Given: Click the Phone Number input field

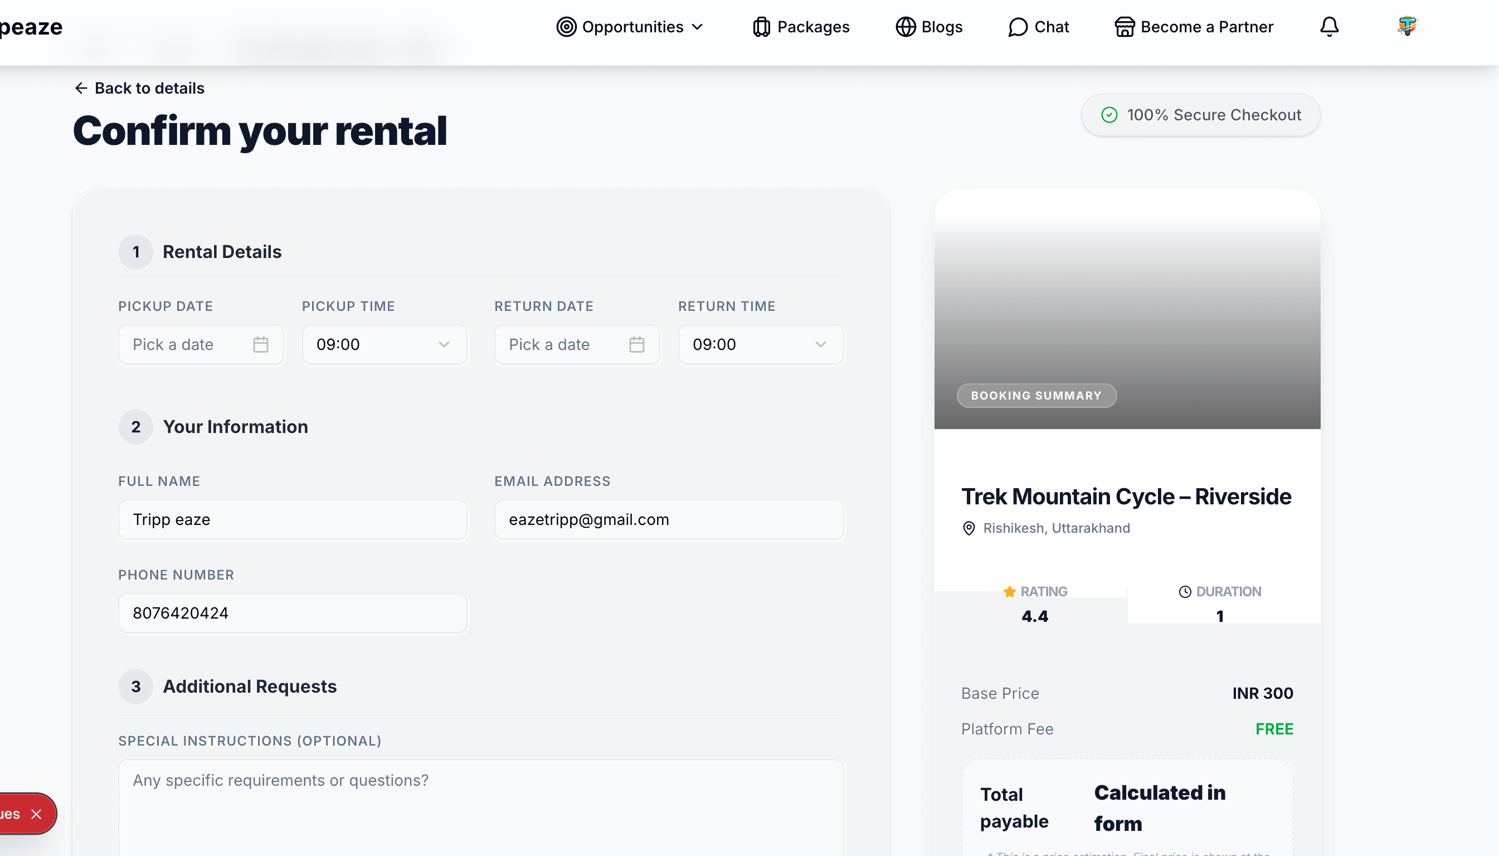Looking at the screenshot, I should pyautogui.click(x=293, y=613).
